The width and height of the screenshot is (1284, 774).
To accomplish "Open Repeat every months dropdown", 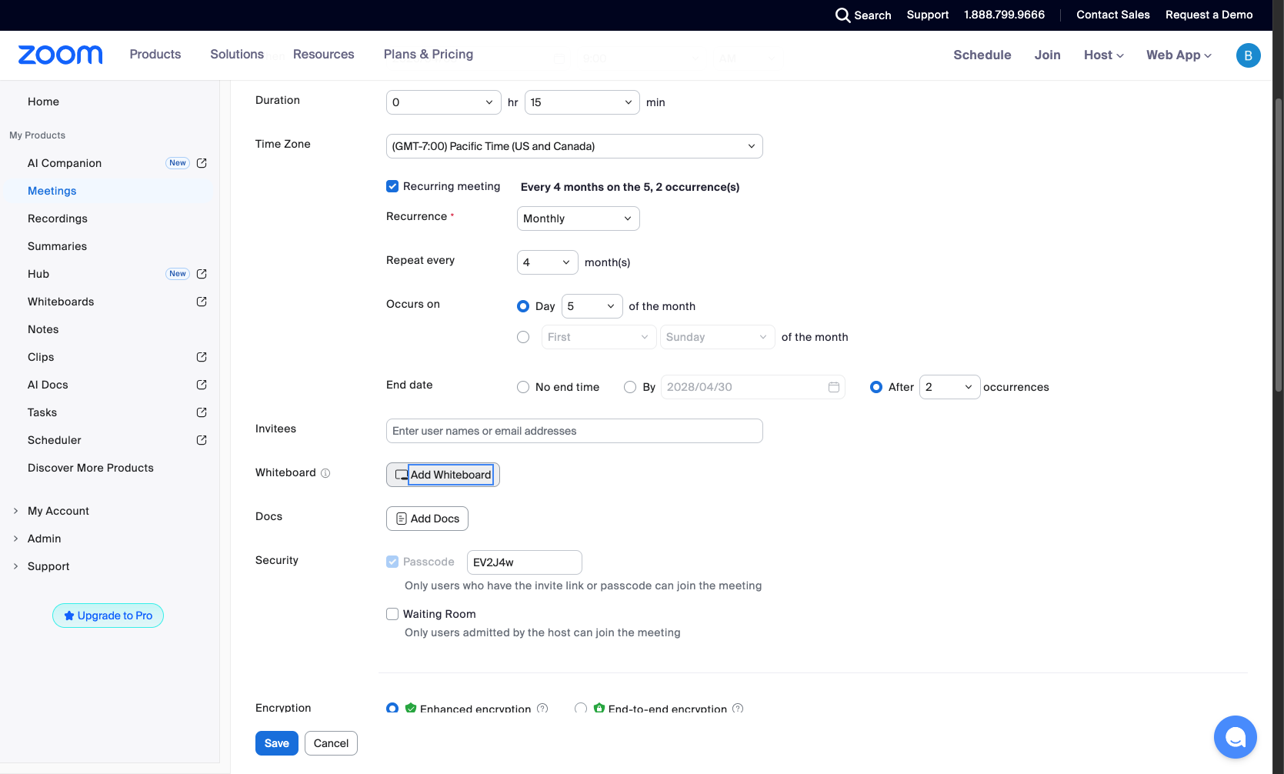I will click(x=547, y=262).
